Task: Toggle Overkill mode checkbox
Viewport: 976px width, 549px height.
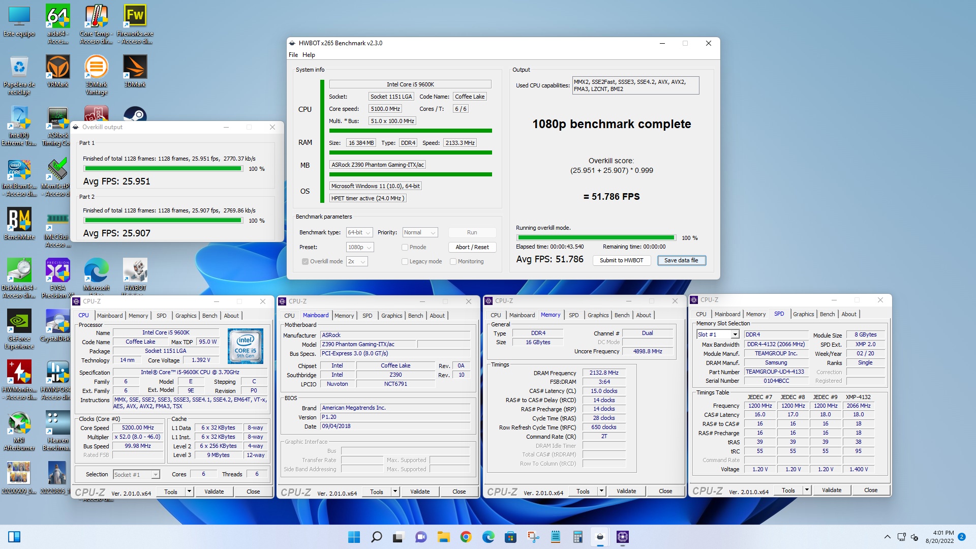Action: pos(305,261)
